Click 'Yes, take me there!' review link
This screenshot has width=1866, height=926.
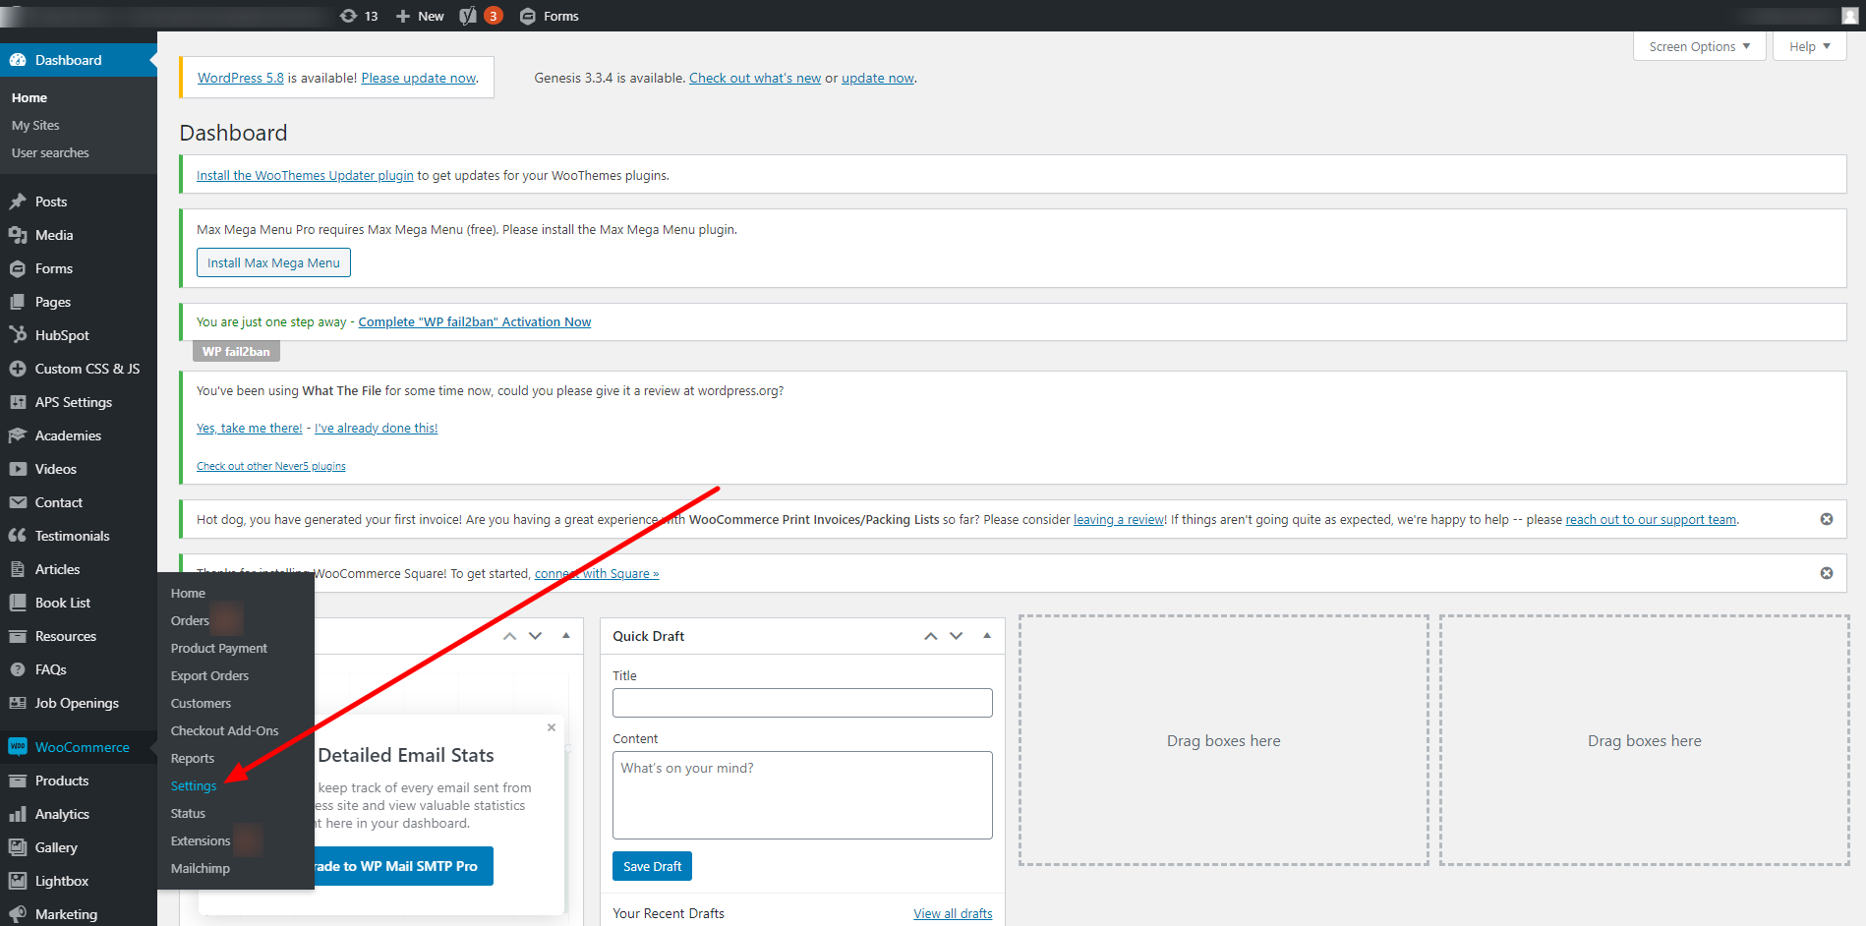pos(250,428)
